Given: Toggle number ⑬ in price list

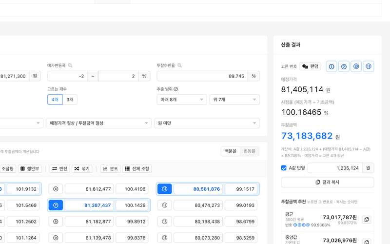Looking at the screenshot, I should click(165, 222).
